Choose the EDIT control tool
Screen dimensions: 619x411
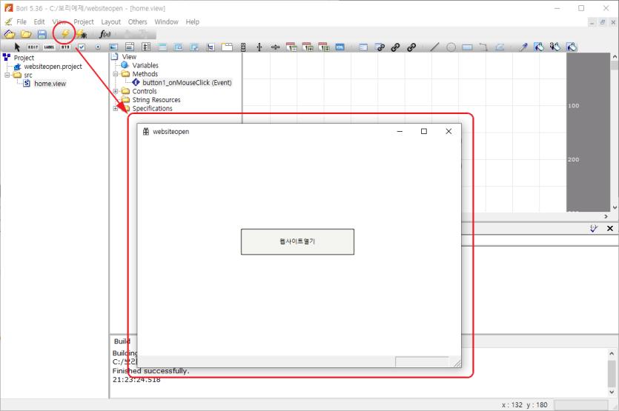point(33,47)
